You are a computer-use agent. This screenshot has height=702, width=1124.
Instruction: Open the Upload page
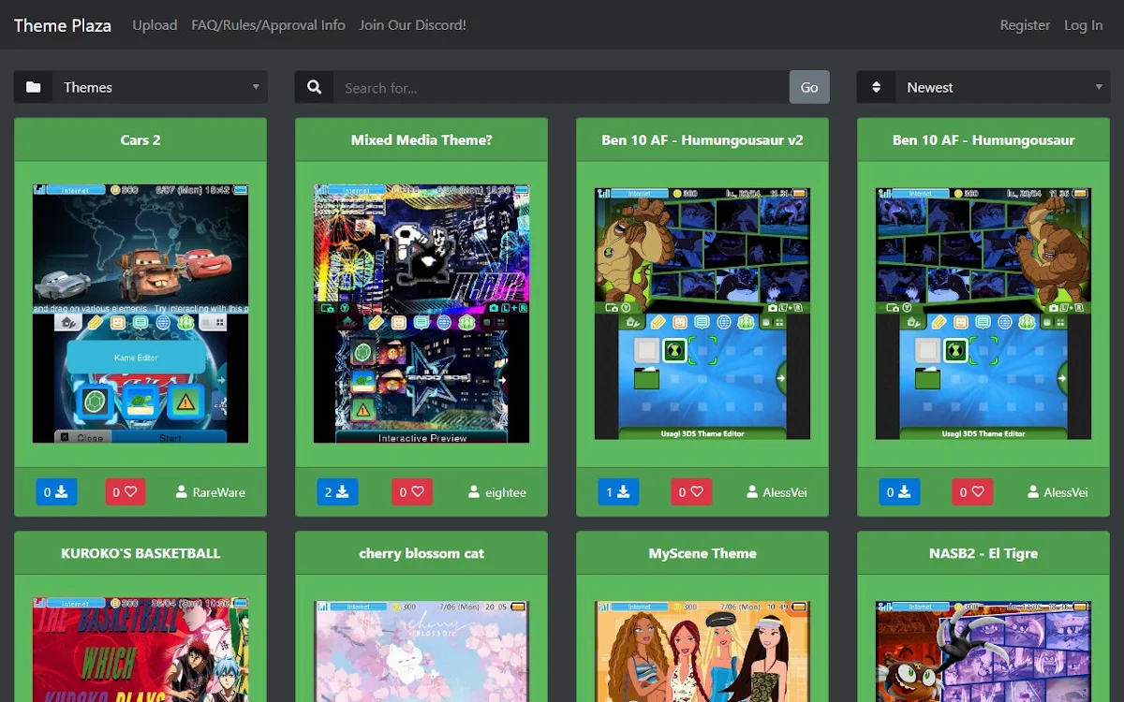(x=155, y=25)
